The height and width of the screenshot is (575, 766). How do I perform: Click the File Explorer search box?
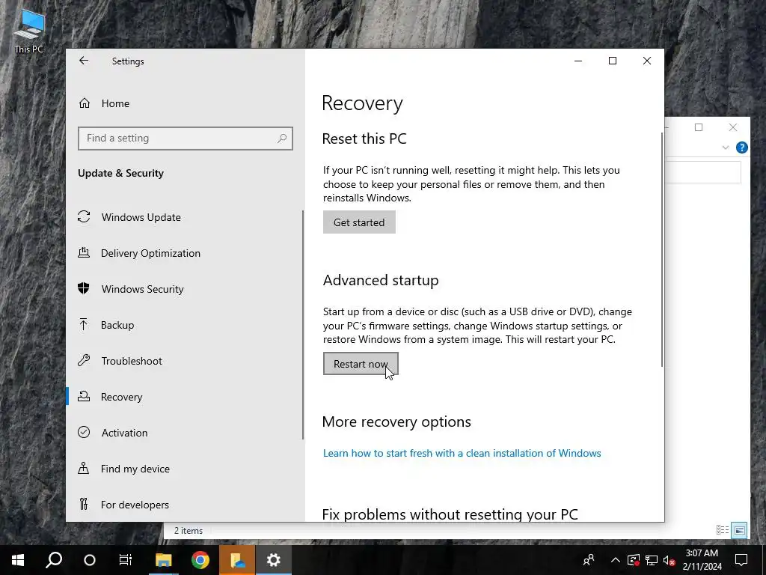(703, 173)
